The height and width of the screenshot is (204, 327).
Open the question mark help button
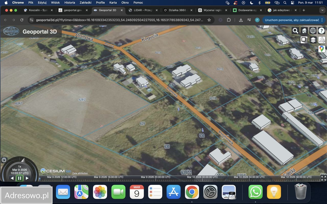coord(321,31)
